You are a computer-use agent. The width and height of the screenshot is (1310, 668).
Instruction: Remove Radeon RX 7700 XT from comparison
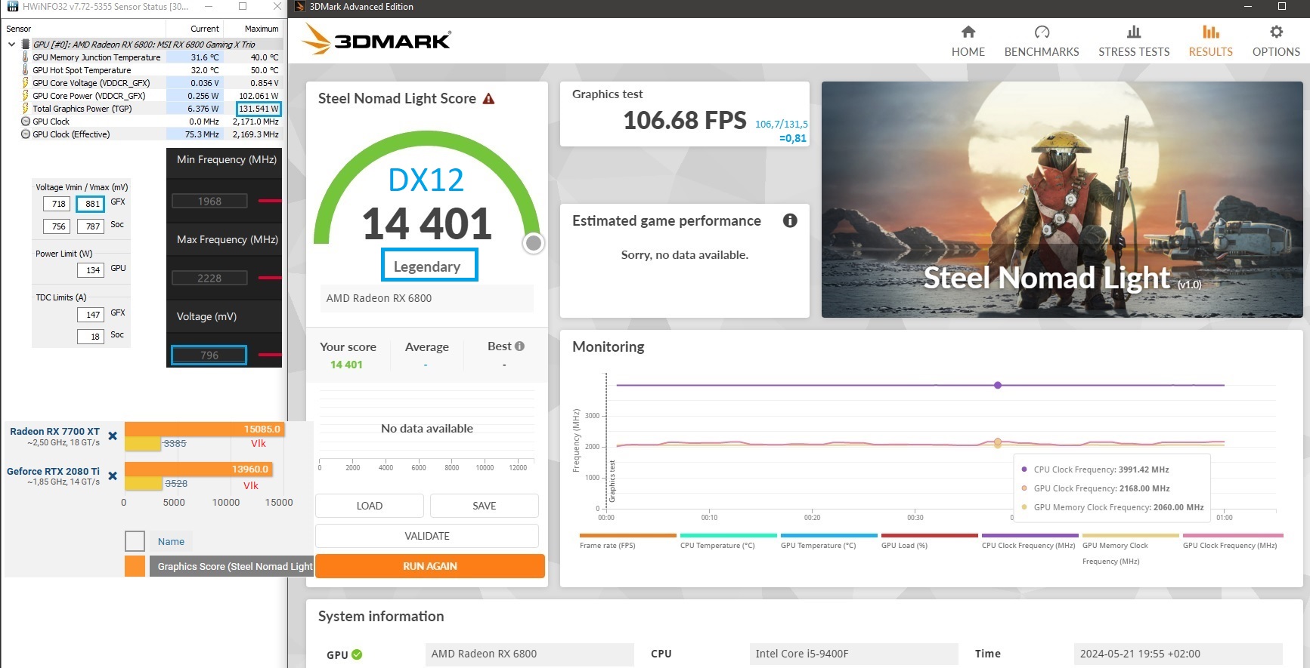tap(113, 436)
